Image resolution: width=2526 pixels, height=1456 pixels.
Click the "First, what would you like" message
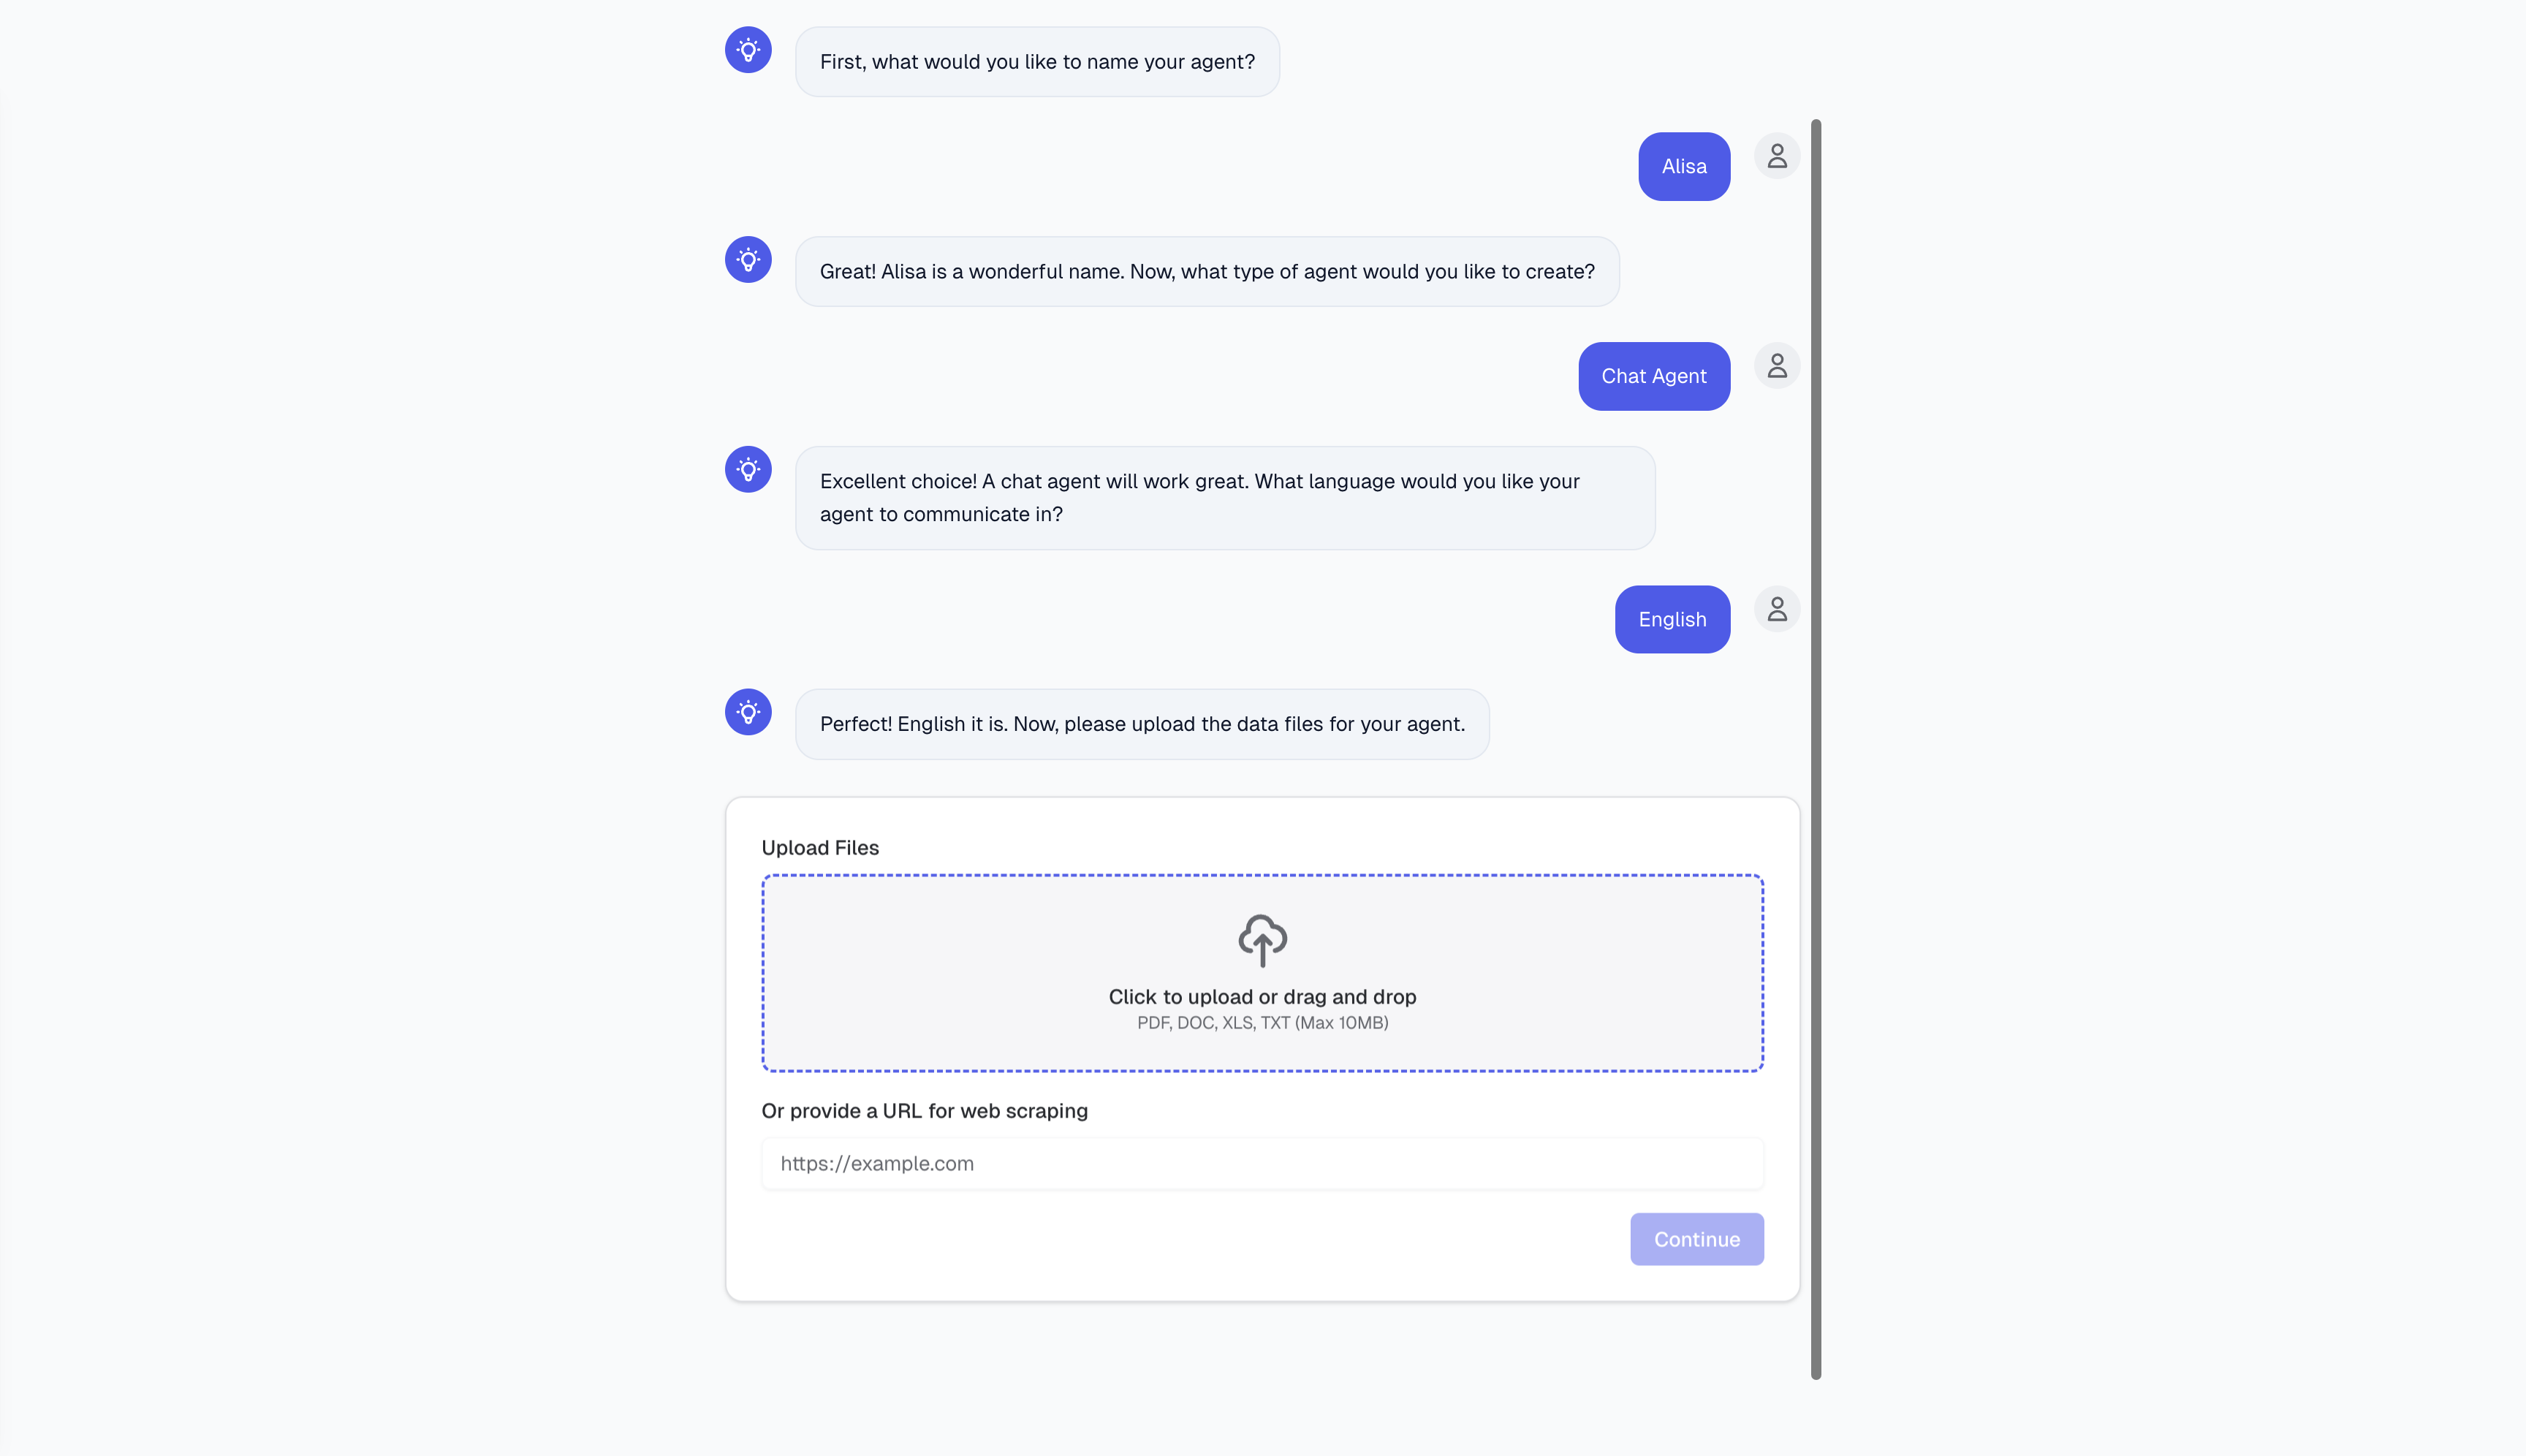pyautogui.click(x=1037, y=62)
